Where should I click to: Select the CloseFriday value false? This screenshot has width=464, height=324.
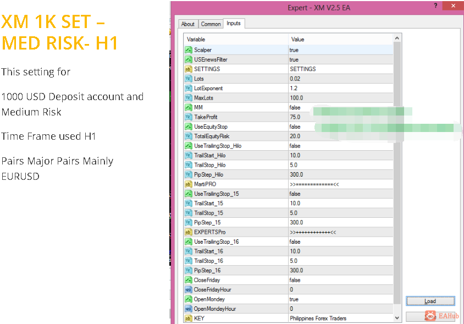(341, 280)
